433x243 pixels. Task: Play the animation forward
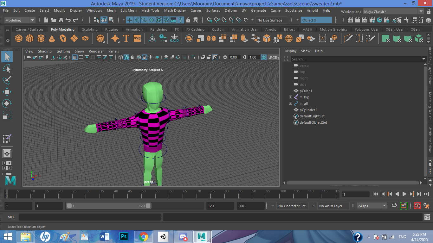[404, 194]
